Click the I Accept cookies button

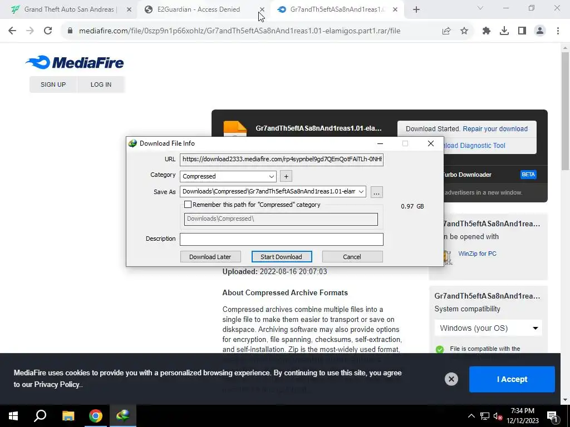[512, 379]
